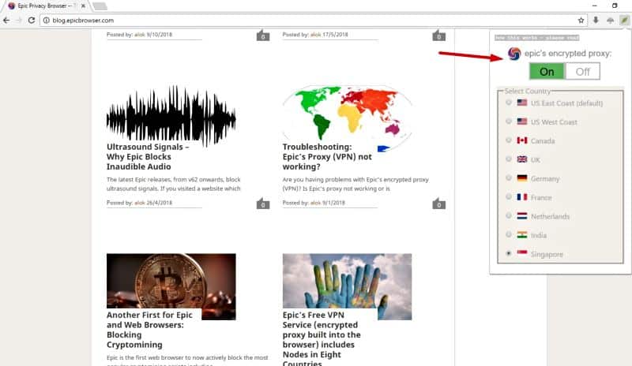The width and height of the screenshot is (632, 366).
Task: Bookmark this page with the star icon
Action: pyautogui.click(x=581, y=21)
